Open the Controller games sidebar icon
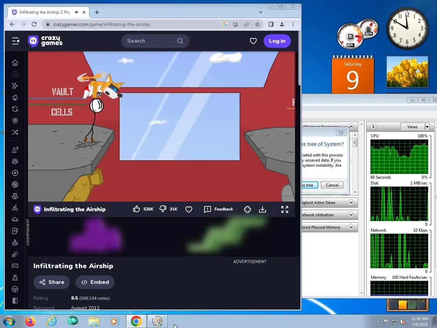This screenshot has width=437, height=328. (x=15, y=266)
